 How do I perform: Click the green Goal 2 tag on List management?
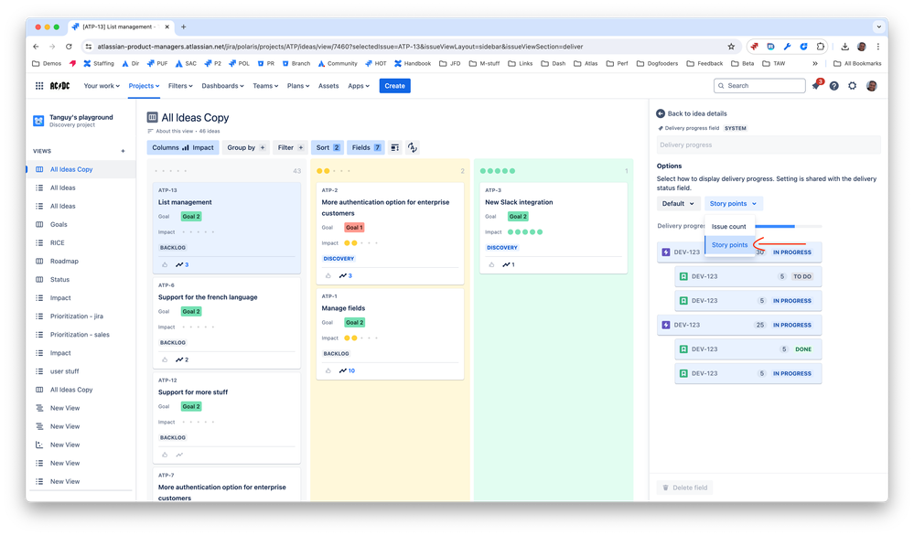pyautogui.click(x=190, y=216)
